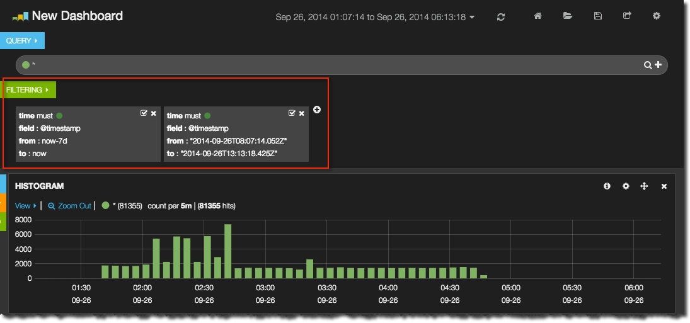Open the load dashboard folder icon

568,16
